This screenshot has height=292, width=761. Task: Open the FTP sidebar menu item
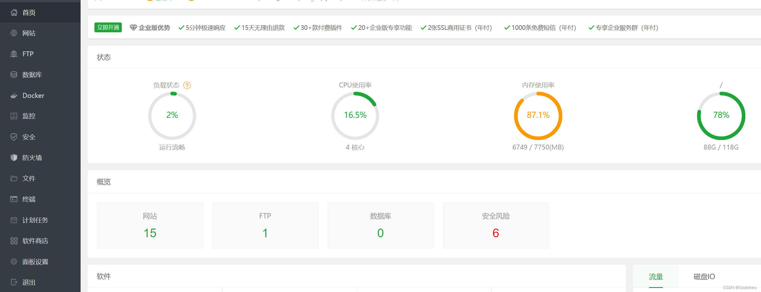28,54
